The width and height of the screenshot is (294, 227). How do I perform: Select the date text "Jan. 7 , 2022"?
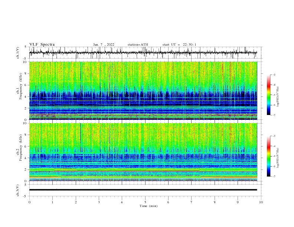click(104, 45)
